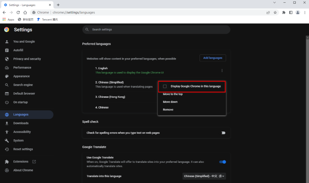Image resolution: width=309 pixels, height=183 pixels.
Task: Open the three-dot menu for English
Action: pos(222,70)
